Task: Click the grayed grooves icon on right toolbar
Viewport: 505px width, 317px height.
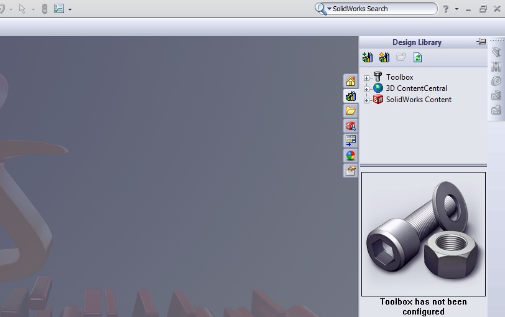Action: point(496,67)
